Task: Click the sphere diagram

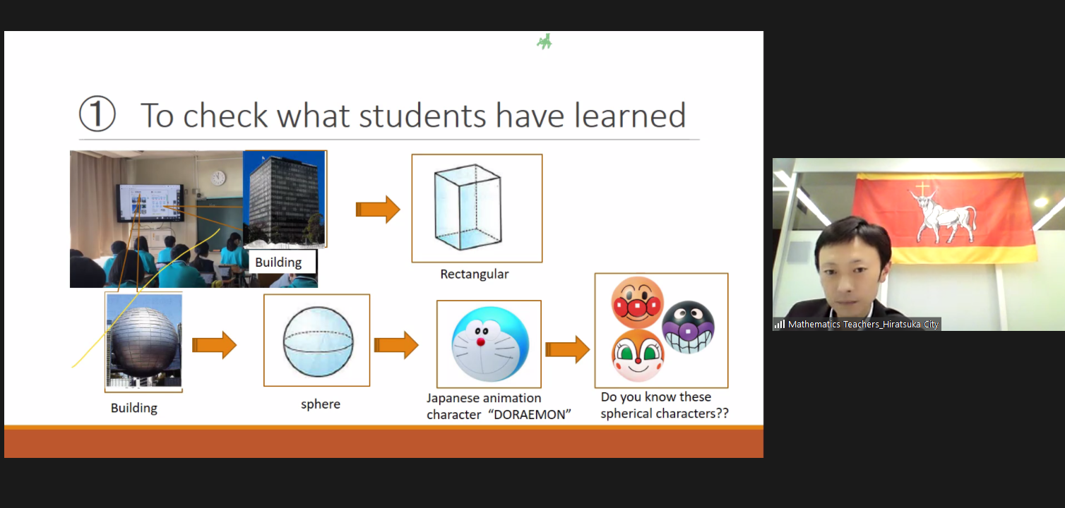Action: 317,340
